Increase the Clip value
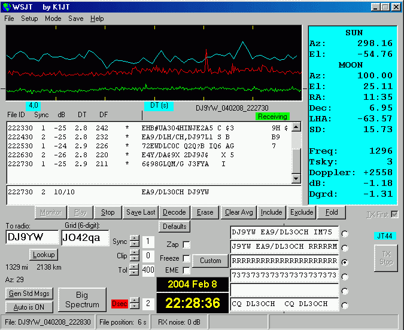The width and height of the screenshot is (404, 330). (134, 252)
